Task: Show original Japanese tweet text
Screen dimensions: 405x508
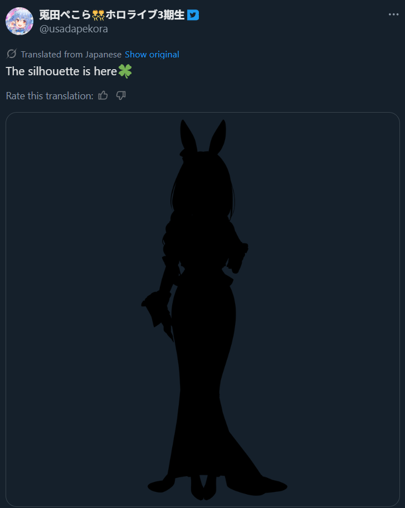Action: tap(152, 55)
